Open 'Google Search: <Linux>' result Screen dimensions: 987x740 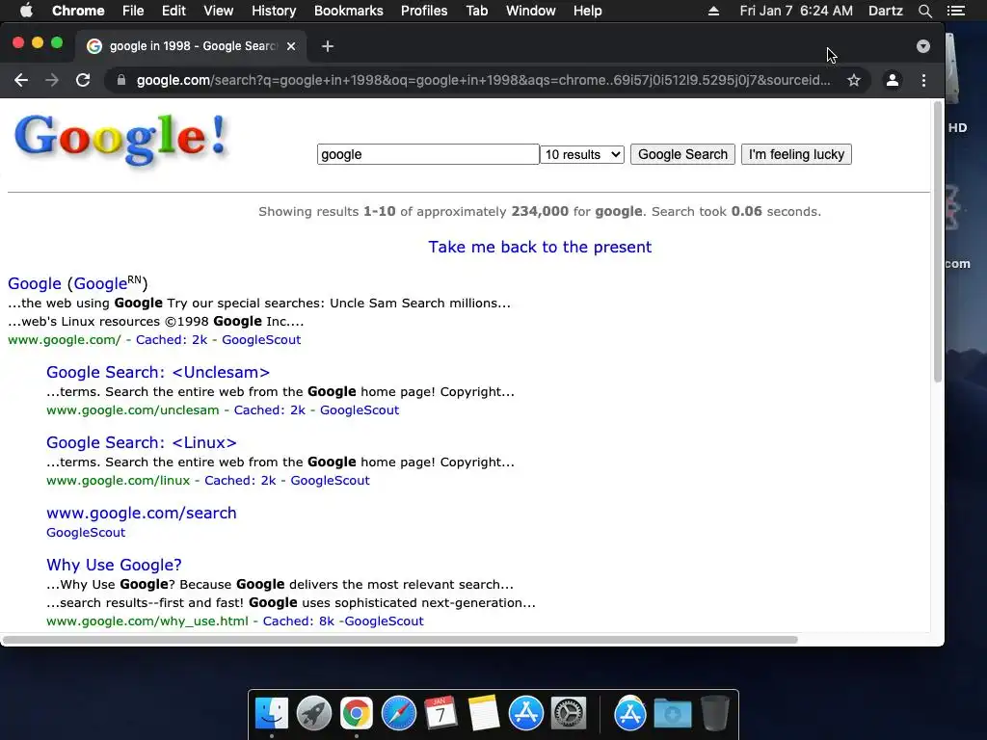coord(142,442)
